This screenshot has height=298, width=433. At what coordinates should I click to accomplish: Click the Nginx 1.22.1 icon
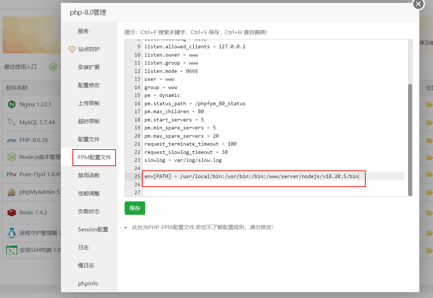pos(12,104)
